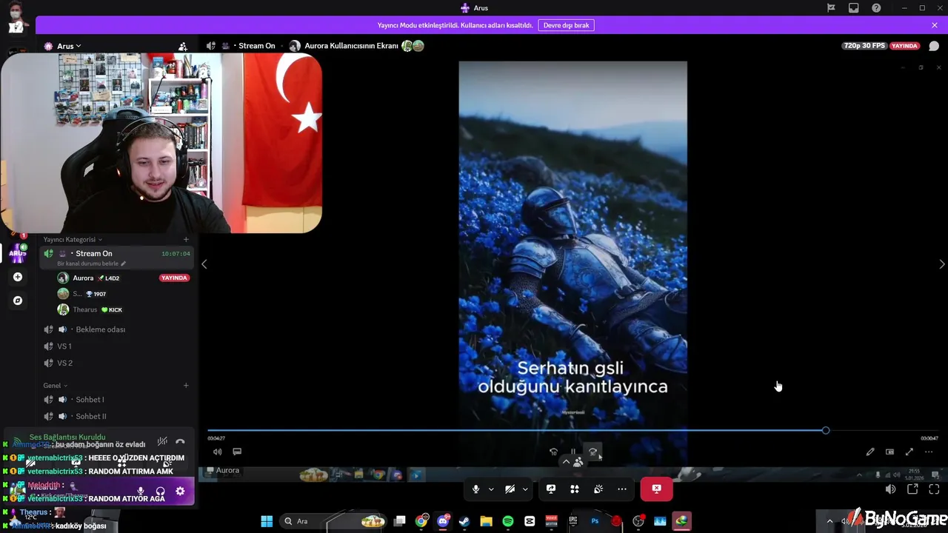948x533 pixels.
Task: Select the Stream On voice channel
Action: [x=117, y=258]
